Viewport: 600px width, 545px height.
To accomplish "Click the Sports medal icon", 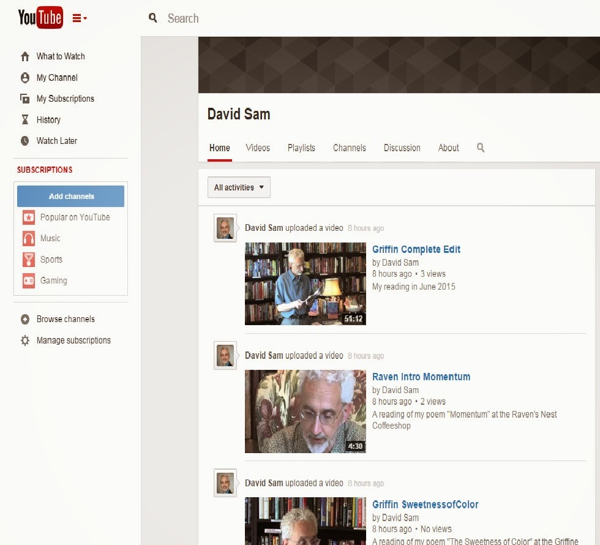I will (29, 260).
